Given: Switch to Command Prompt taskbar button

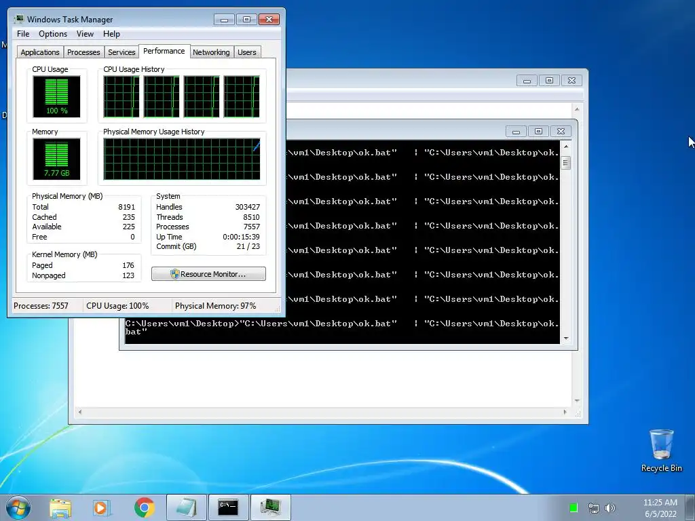Looking at the screenshot, I should 229,507.
